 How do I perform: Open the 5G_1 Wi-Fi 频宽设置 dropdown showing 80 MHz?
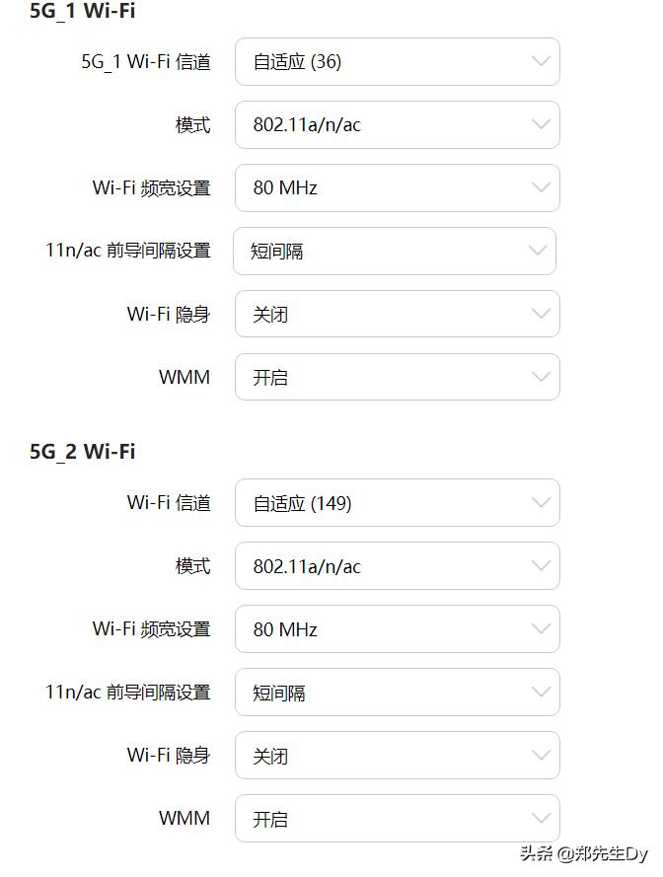(x=397, y=187)
